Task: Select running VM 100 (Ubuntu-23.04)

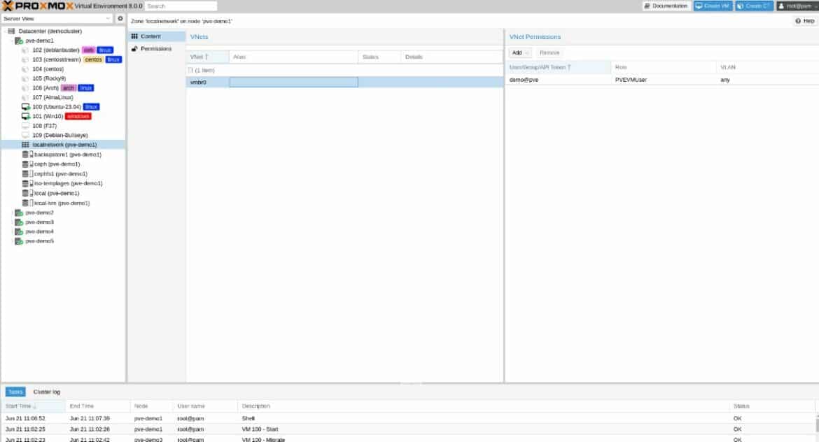Action: click(x=57, y=106)
